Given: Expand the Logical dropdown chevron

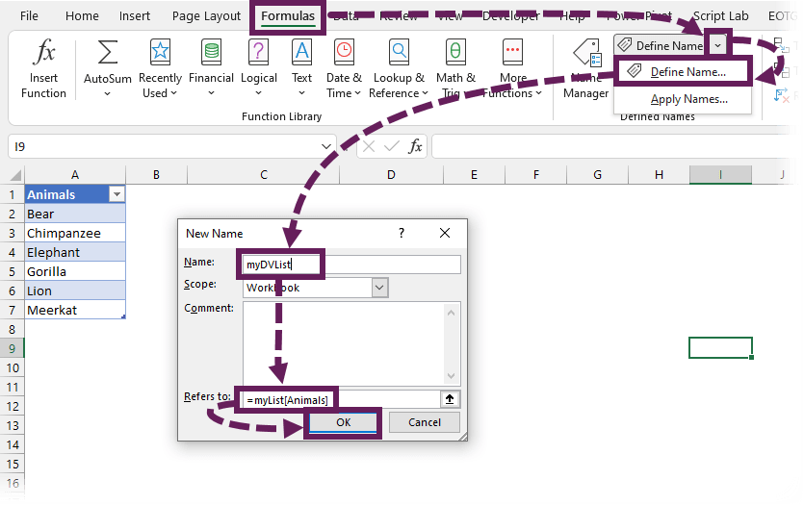Looking at the screenshot, I should [258, 93].
